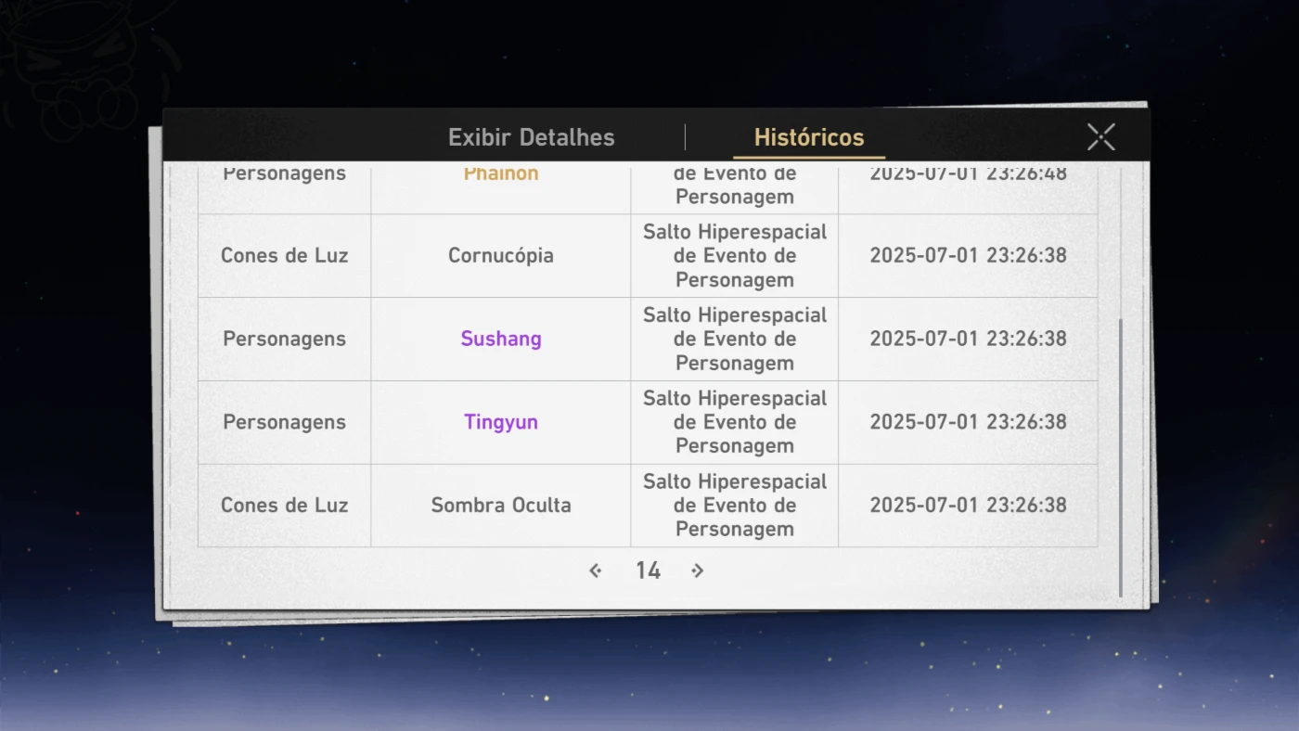This screenshot has width=1299, height=731.
Task: Click Personagens type in Phainon row
Action: (x=285, y=173)
